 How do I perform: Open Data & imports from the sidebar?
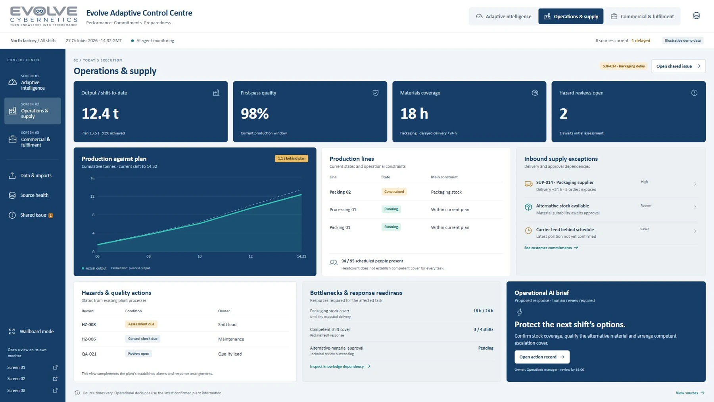(x=33, y=175)
